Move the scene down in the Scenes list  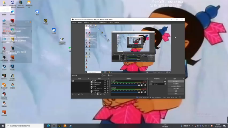tap(82, 94)
